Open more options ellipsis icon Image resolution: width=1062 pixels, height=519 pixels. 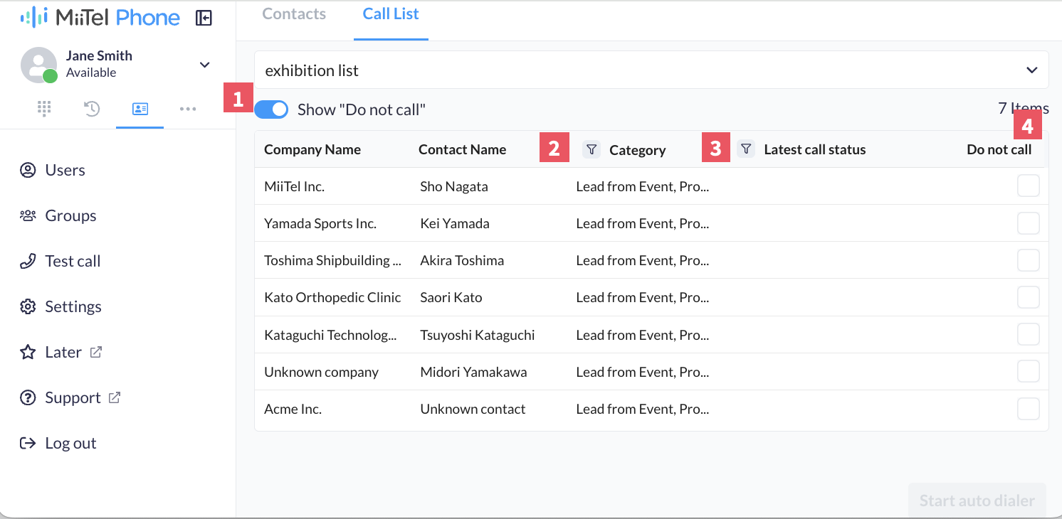click(188, 109)
